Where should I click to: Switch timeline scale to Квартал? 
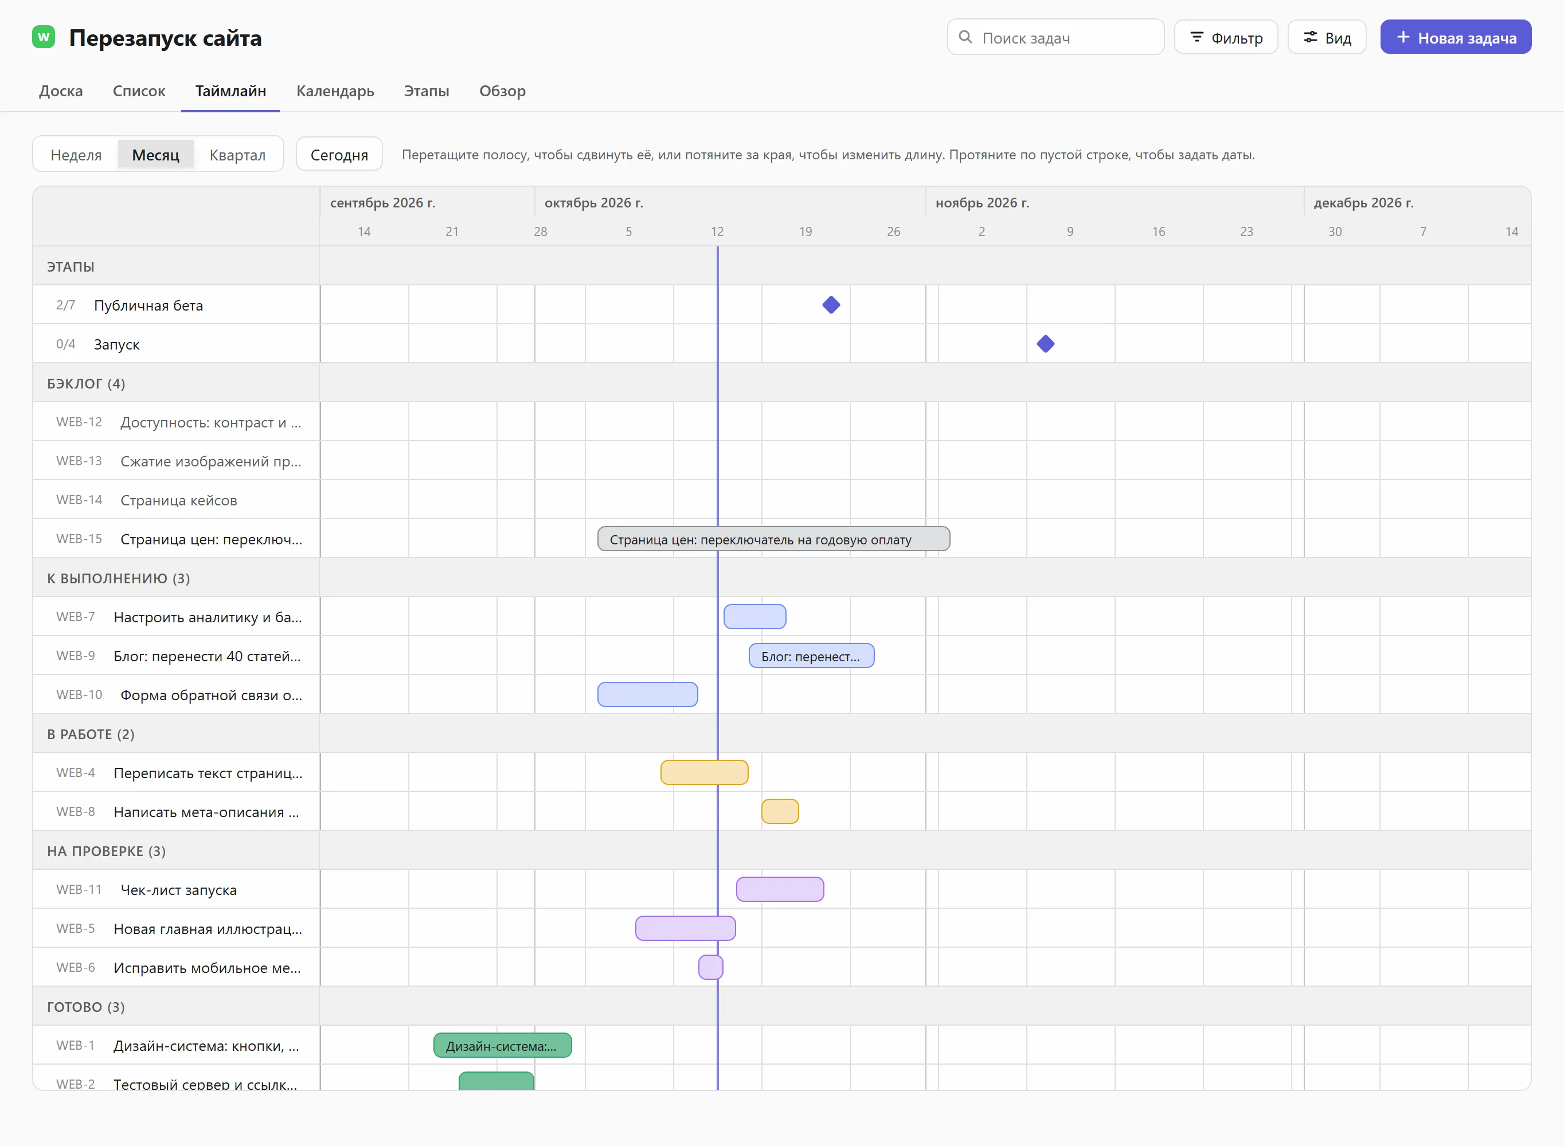[x=237, y=155]
